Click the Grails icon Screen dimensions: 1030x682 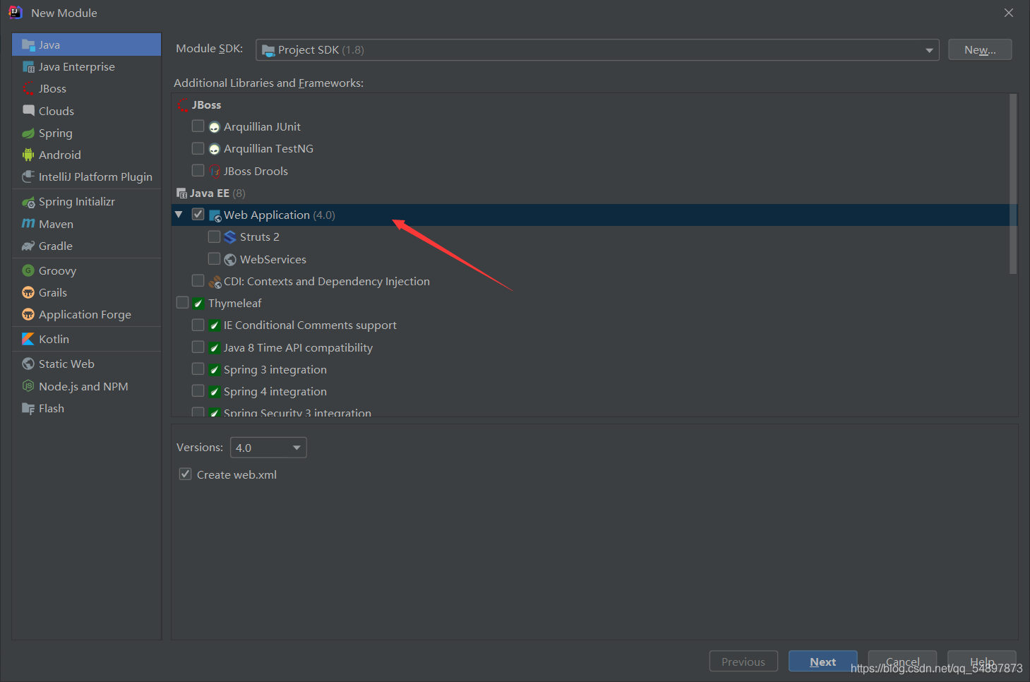28,292
